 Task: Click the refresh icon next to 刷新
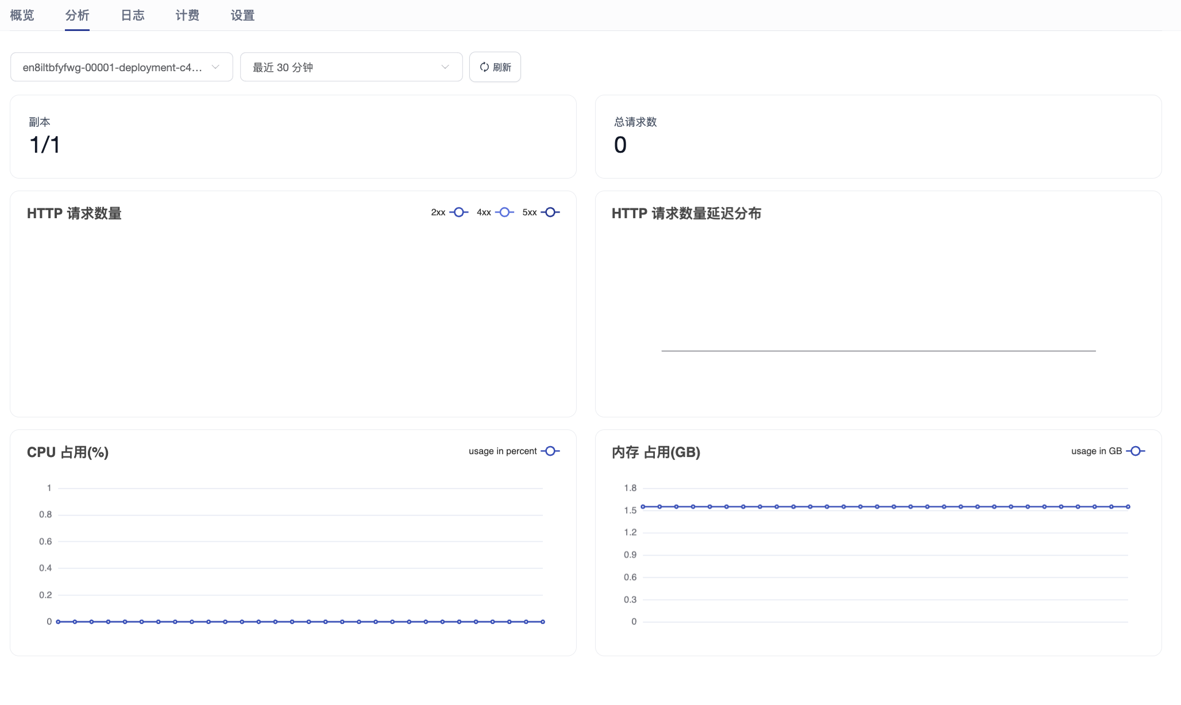[x=484, y=67]
